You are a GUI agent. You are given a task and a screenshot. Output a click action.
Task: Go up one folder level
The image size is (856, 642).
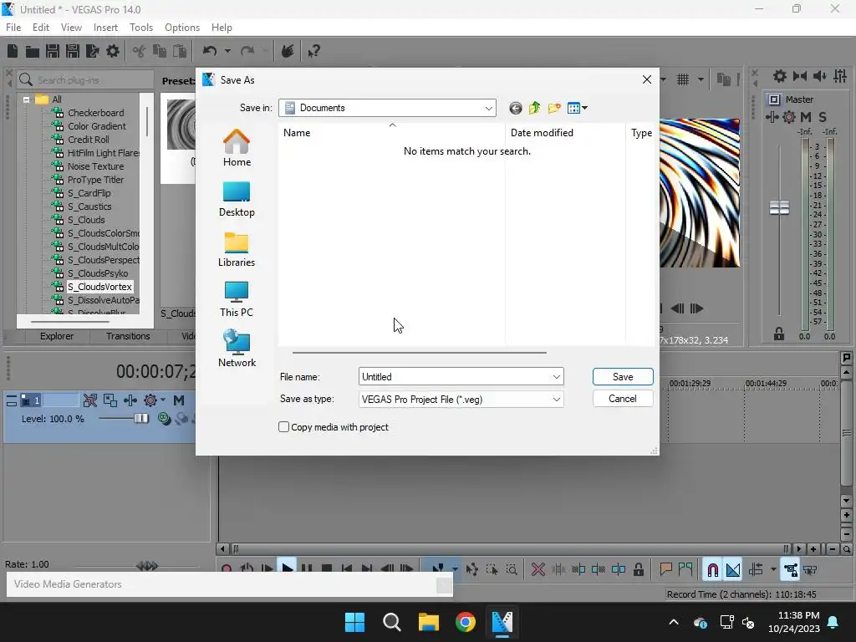point(534,108)
